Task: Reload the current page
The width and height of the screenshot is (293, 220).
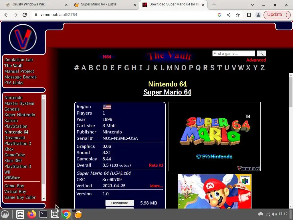Action: tap(25, 15)
